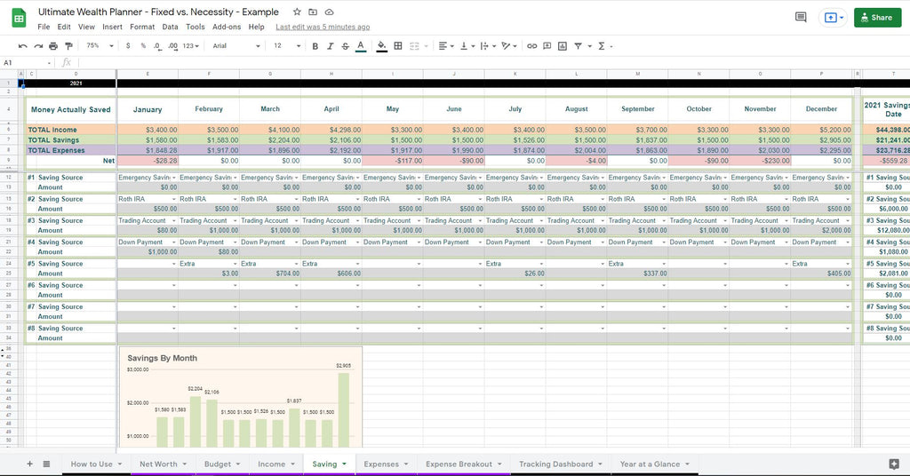Open the text color picker
This screenshot has width=910, height=476.
tap(361, 46)
